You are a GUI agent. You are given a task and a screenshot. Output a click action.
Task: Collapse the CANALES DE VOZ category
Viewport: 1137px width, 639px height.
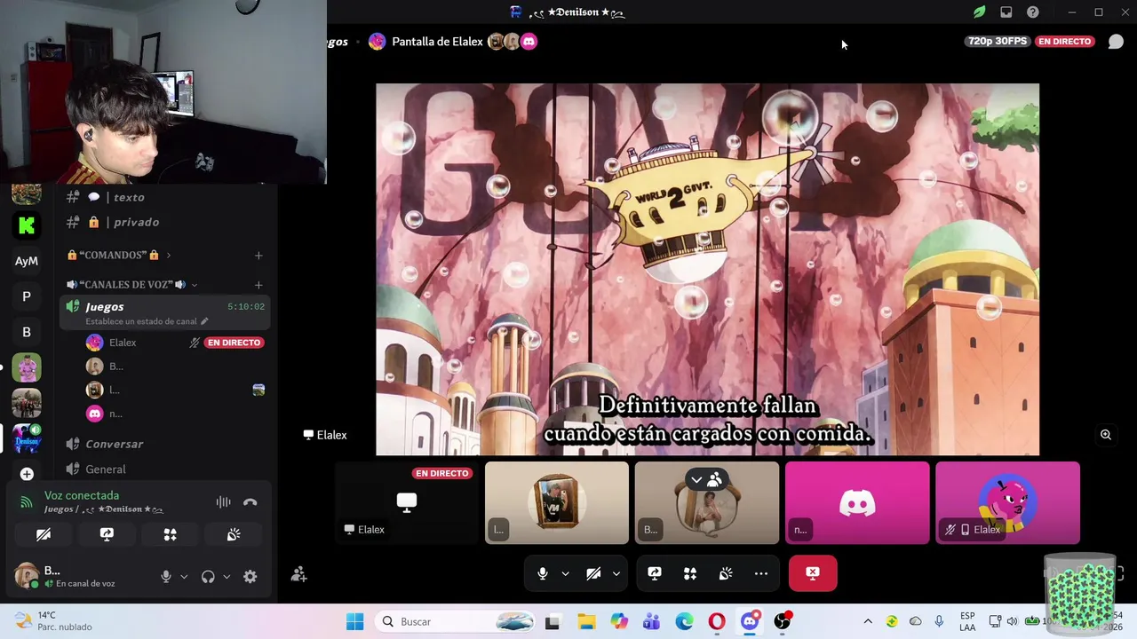tap(132, 284)
